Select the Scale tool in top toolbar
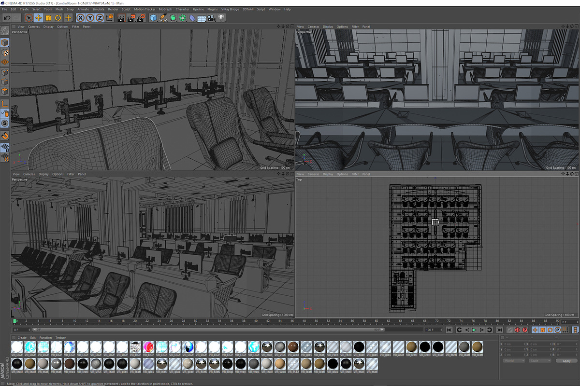The width and height of the screenshot is (580, 386). click(x=48, y=18)
